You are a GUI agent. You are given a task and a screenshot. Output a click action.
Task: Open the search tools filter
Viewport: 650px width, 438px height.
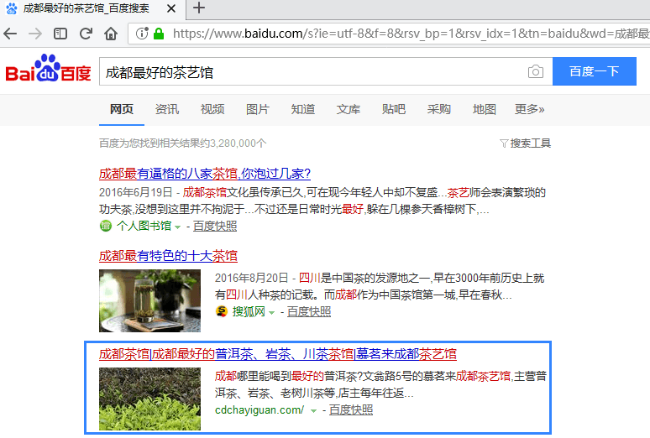coord(525,143)
